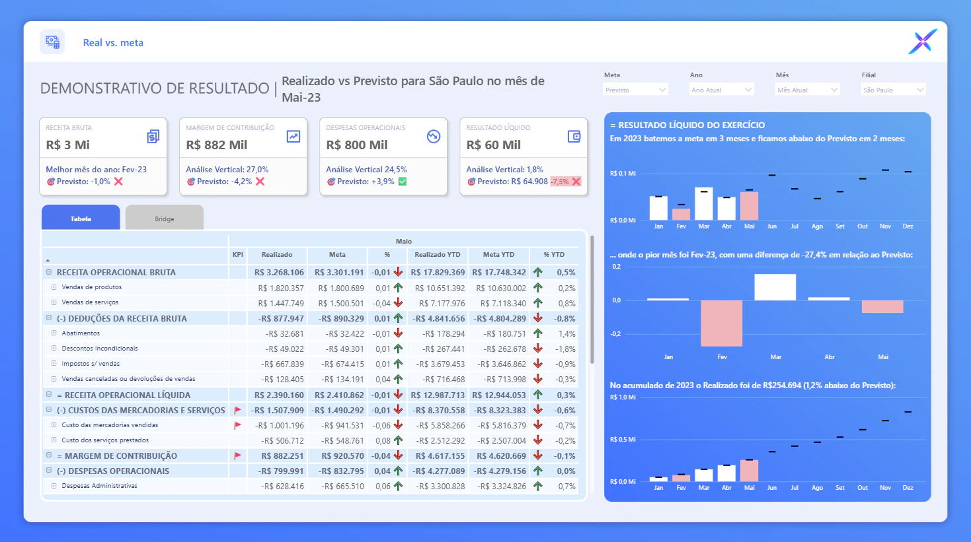Image resolution: width=971 pixels, height=542 pixels.
Task: Select the white Jan bar in Resultado Líquido chart
Action: click(658, 208)
